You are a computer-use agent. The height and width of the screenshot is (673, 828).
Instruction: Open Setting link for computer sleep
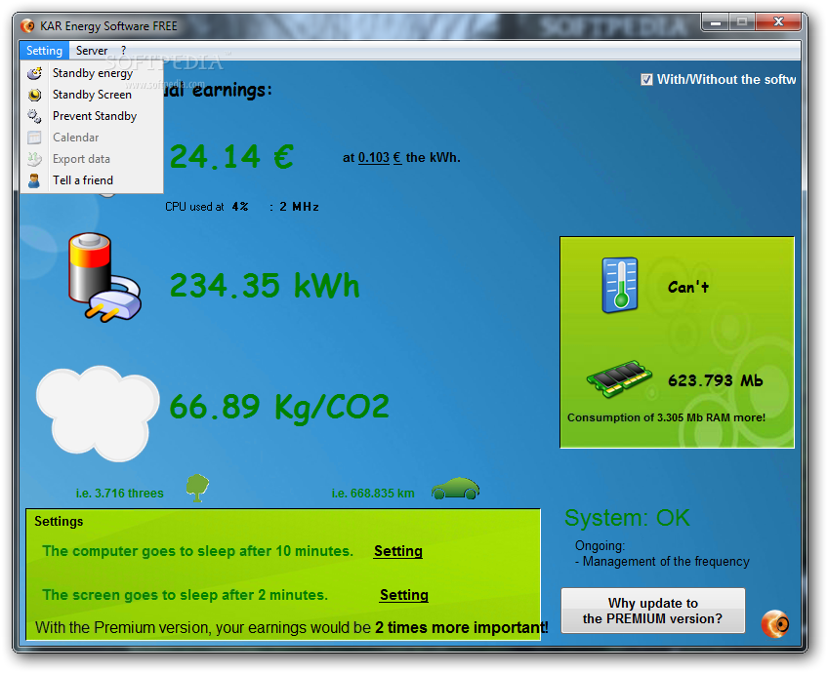point(398,551)
